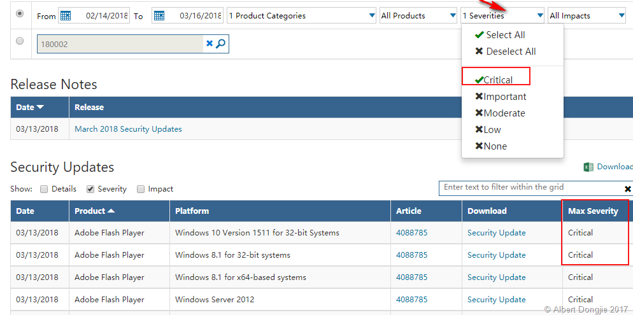Sort Product column ascending arrow
Screen dimensions: 633x315
click(x=111, y=211)
